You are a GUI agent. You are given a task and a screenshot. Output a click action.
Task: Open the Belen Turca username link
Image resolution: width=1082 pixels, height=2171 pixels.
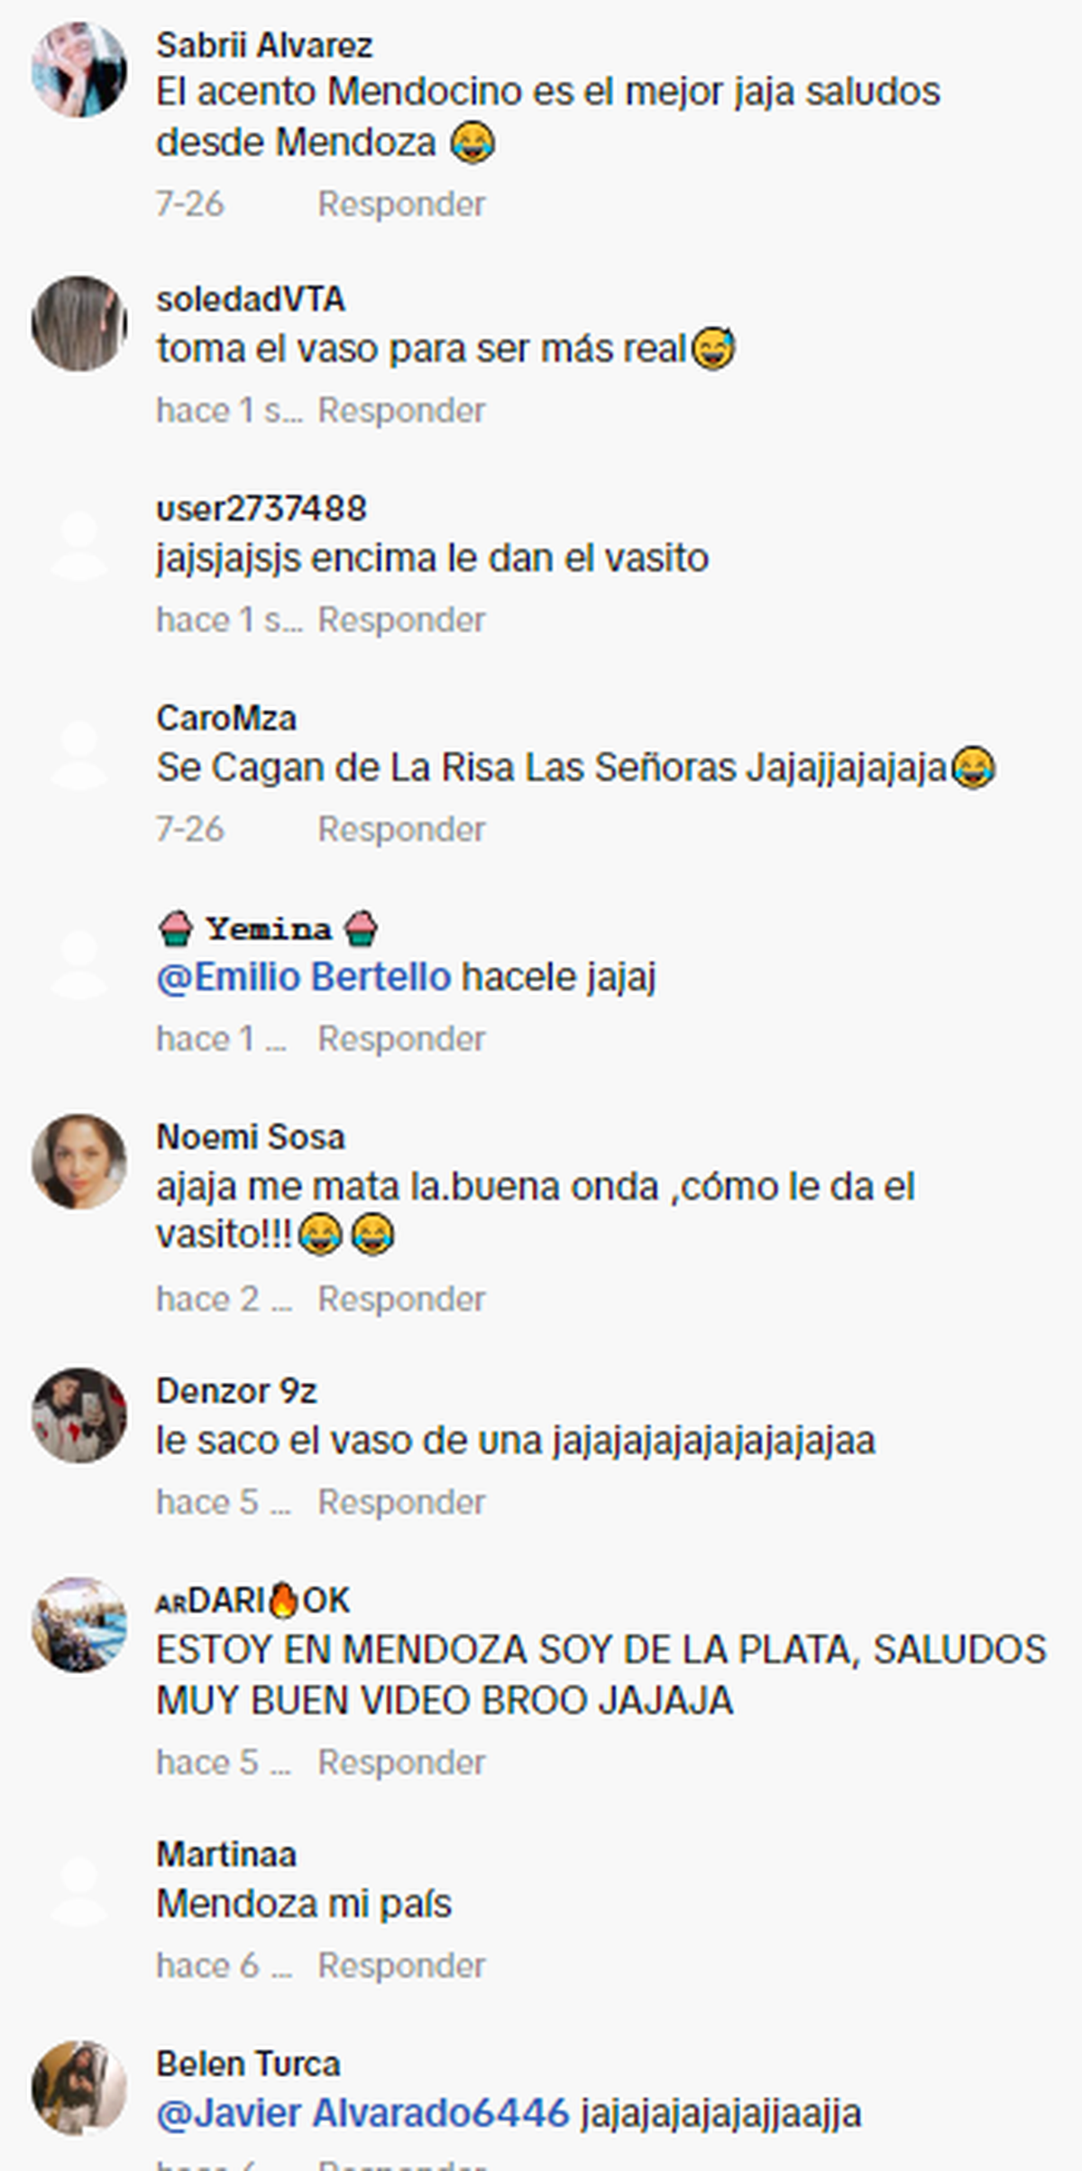coord(248,2064)
